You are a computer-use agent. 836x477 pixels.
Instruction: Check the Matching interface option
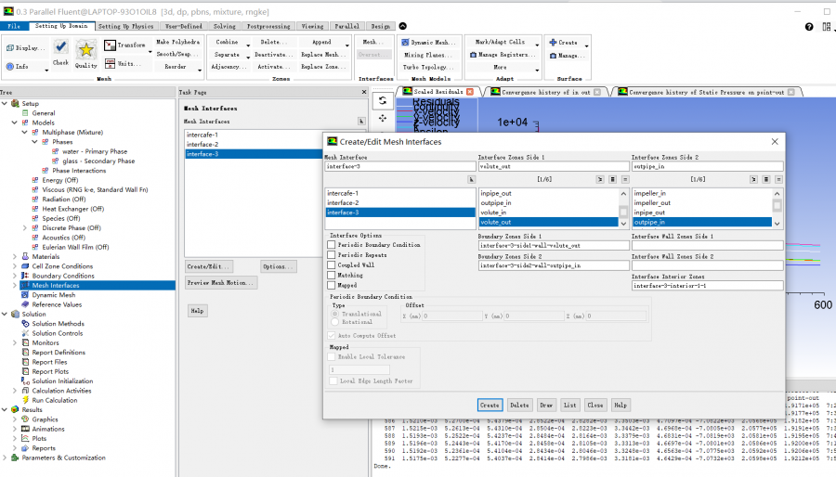tap(332, 276)
